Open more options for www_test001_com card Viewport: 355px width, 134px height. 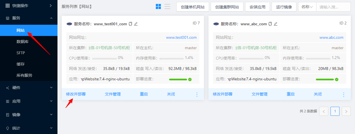pyautogui.click(x=197, y=94)
